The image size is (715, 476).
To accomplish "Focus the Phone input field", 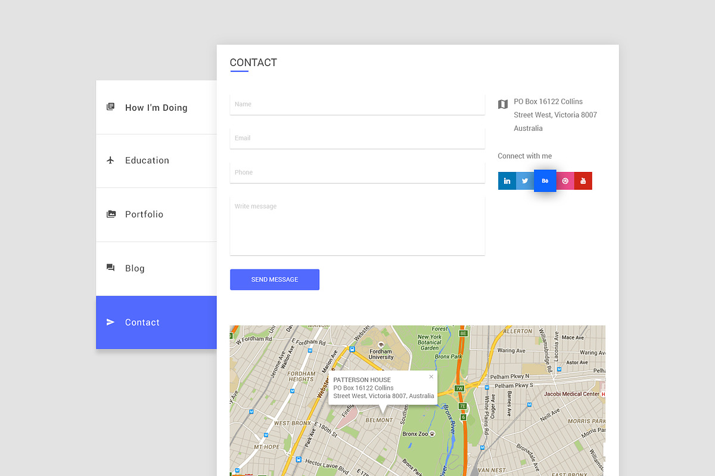I will click(357, 173).
